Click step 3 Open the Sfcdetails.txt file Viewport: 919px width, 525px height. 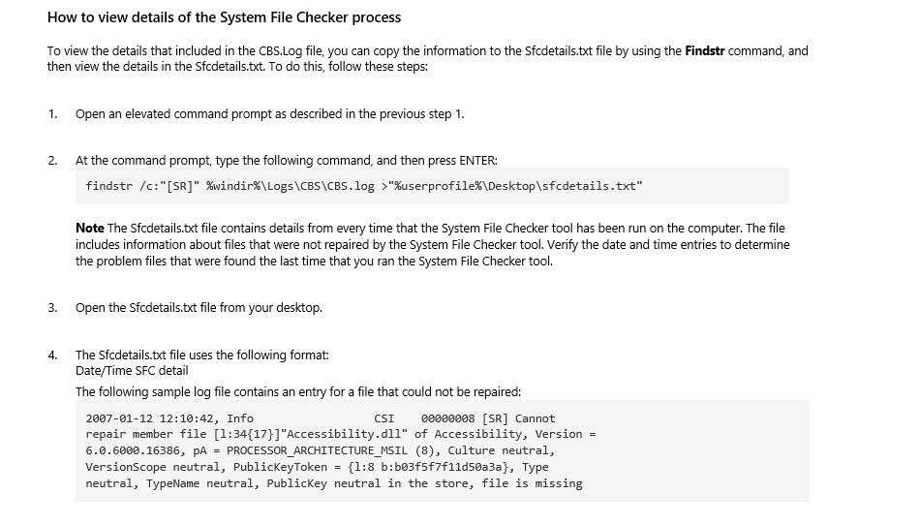pos(199,308)
